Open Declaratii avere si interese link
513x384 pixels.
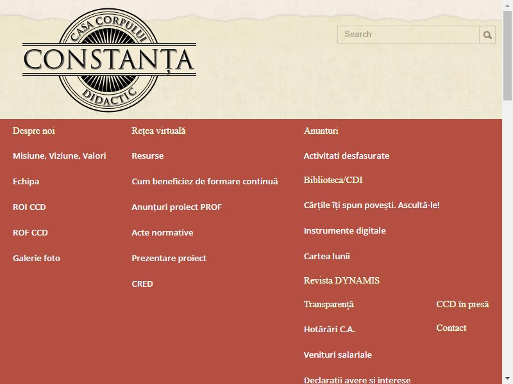point(357,380)
